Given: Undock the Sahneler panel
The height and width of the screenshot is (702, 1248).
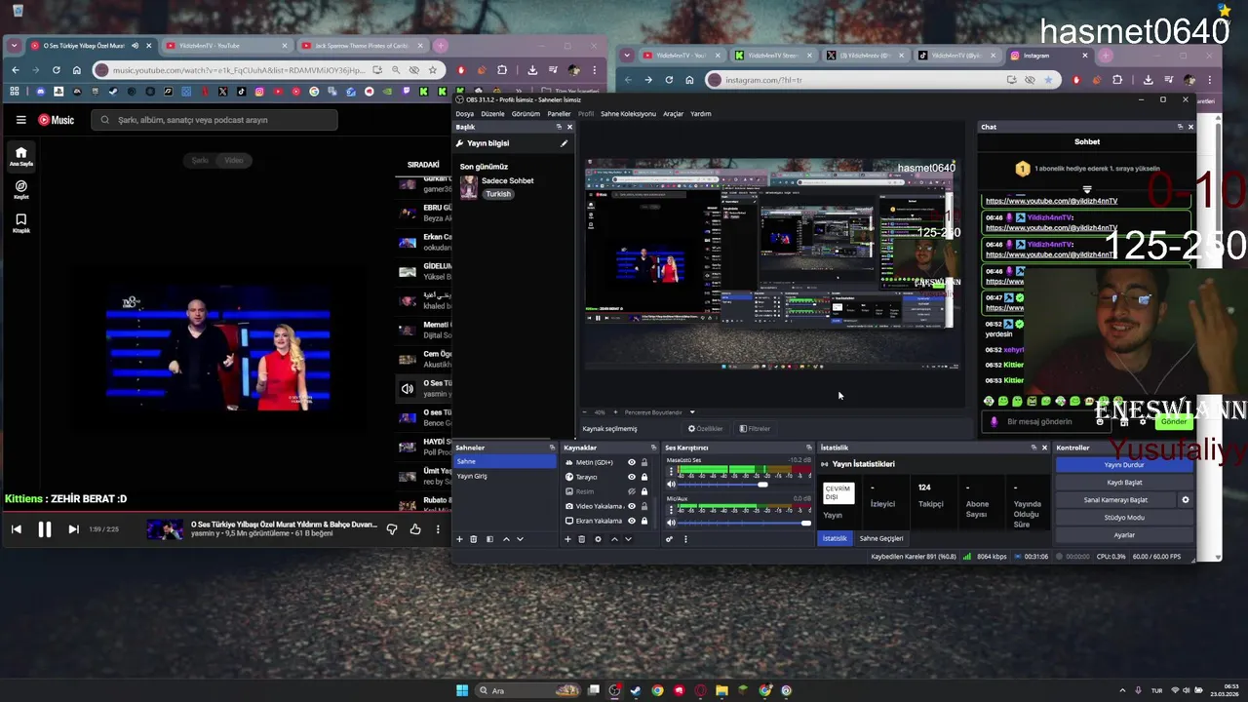Looking at the screenshot, I should pyautogui.click(x=552, y=448).
